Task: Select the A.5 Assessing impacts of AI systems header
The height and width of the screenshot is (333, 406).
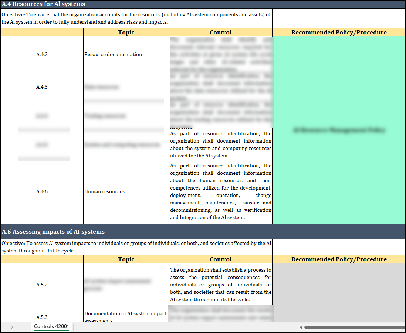Action: pos(53,232)
